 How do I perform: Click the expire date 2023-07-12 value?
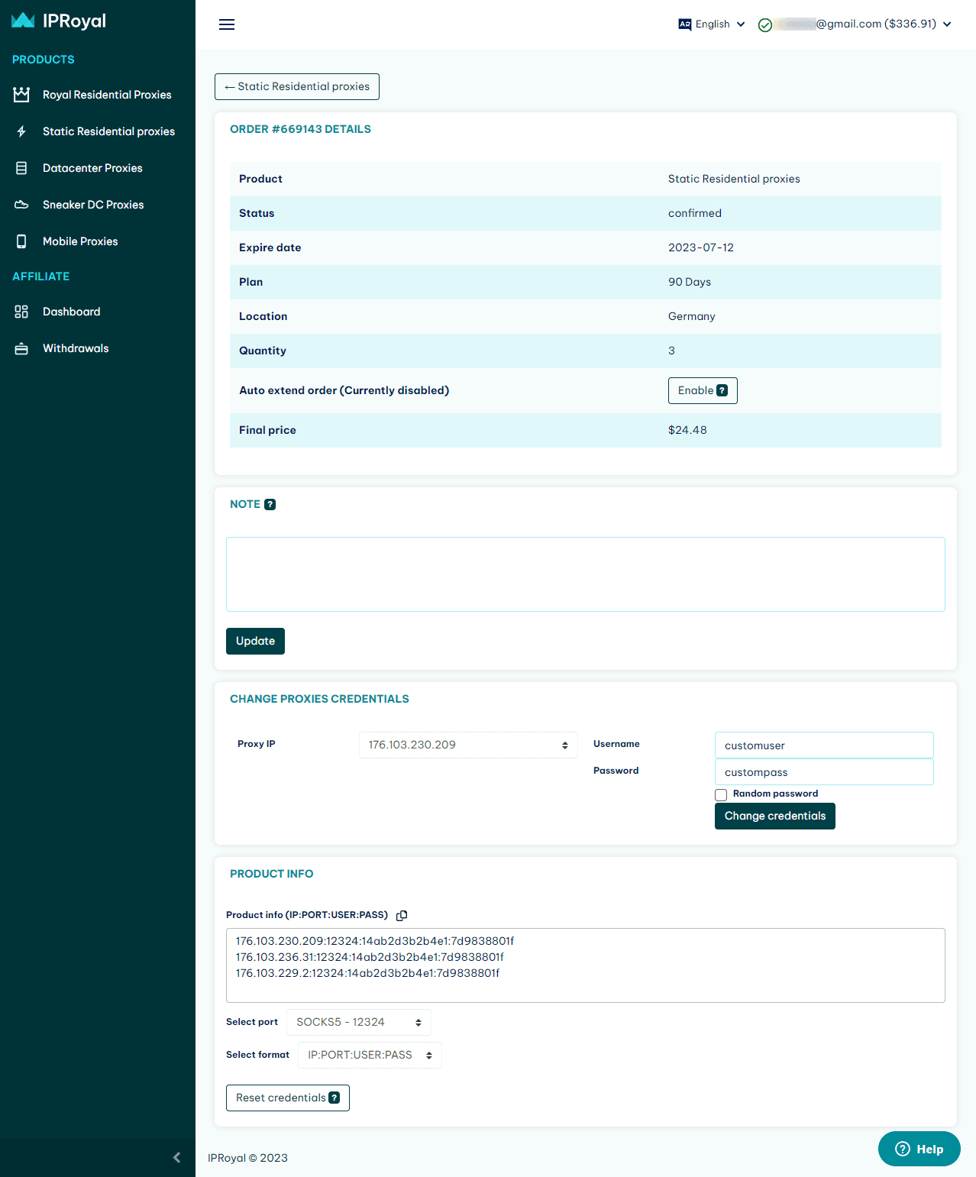[x=701, y=247]
